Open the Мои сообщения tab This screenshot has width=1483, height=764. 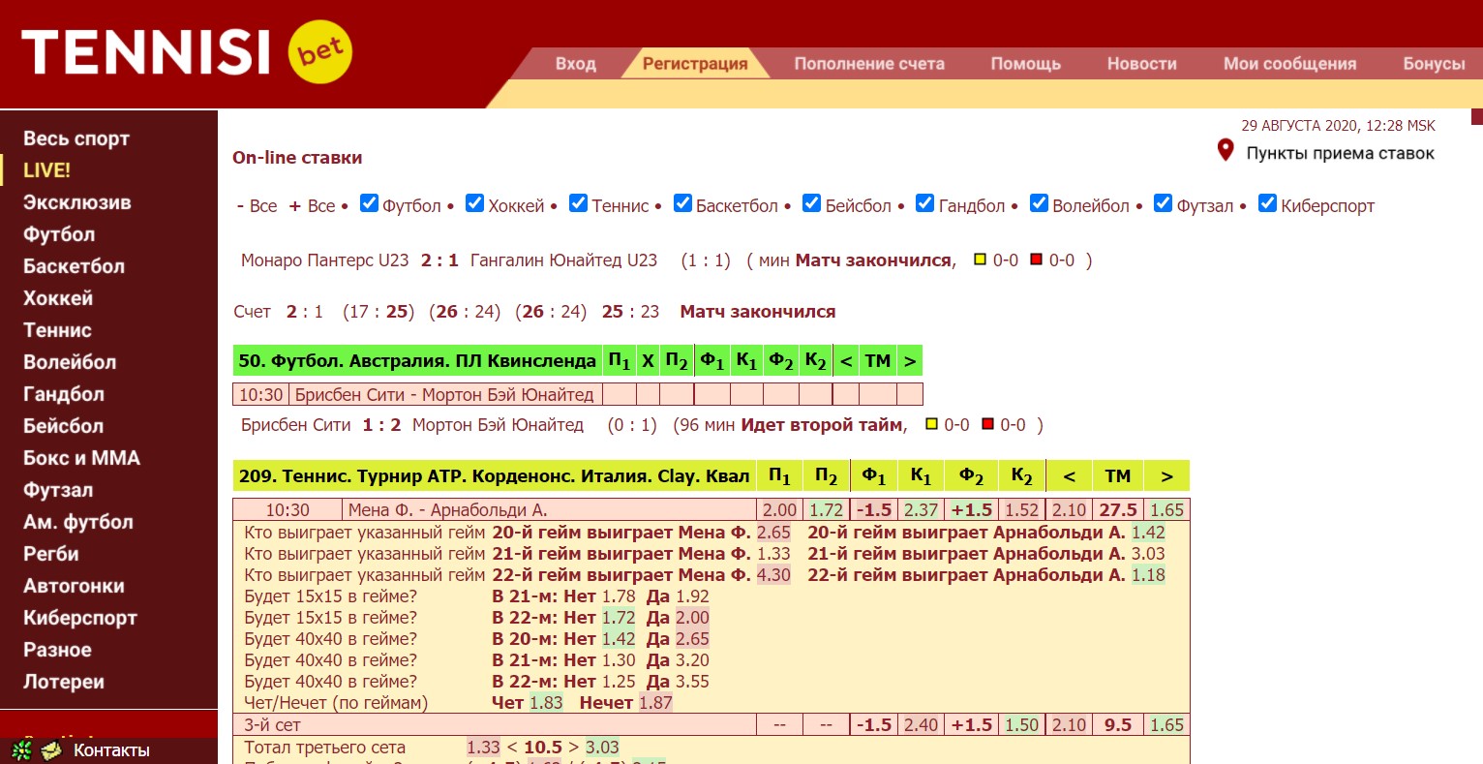tap(1289, 64)
